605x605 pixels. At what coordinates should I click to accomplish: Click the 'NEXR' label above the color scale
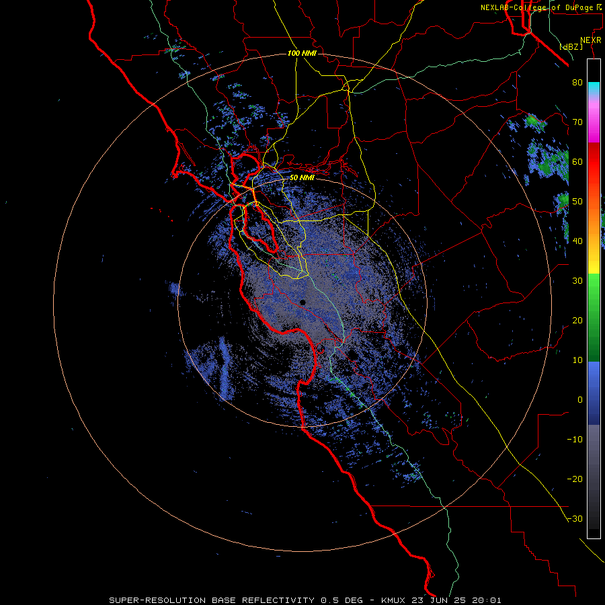pyautogui.click(x=591, y=40)
